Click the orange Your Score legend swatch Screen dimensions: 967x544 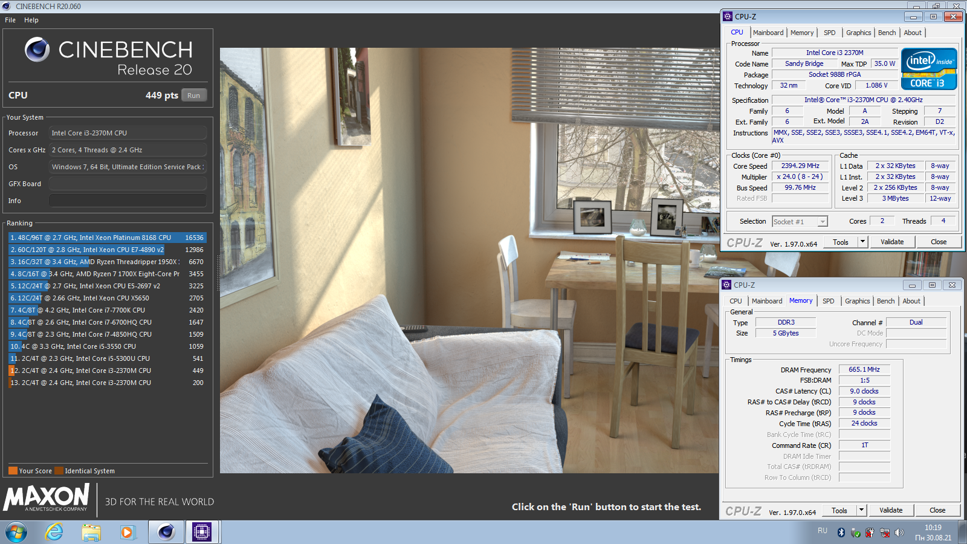[13, 471]
